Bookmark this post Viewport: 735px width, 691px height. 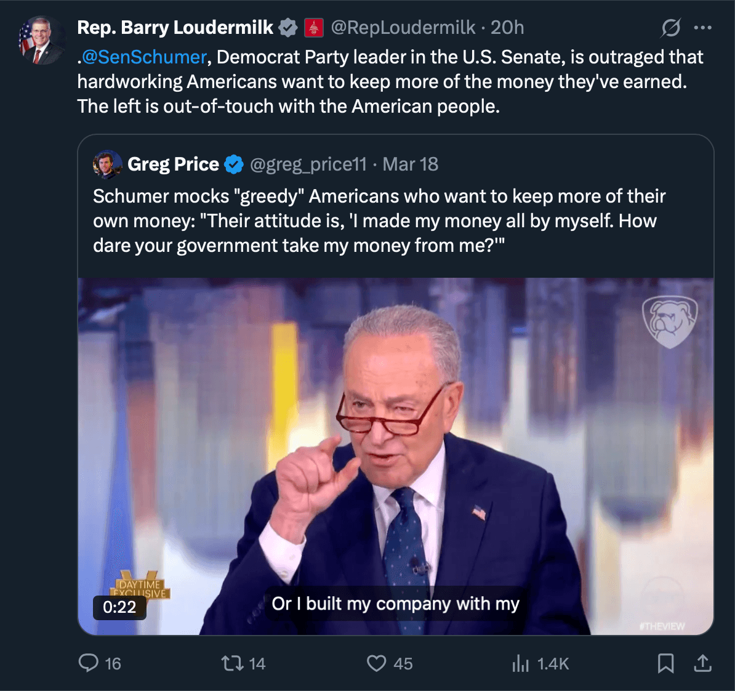point(665,663)
